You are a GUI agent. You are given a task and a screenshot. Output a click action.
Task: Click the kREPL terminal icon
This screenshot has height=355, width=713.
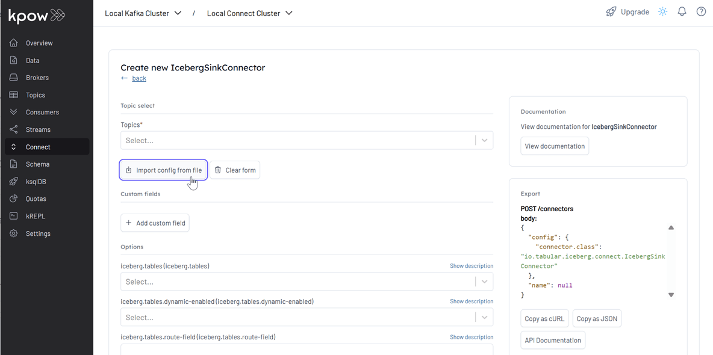tap(14, 217)
